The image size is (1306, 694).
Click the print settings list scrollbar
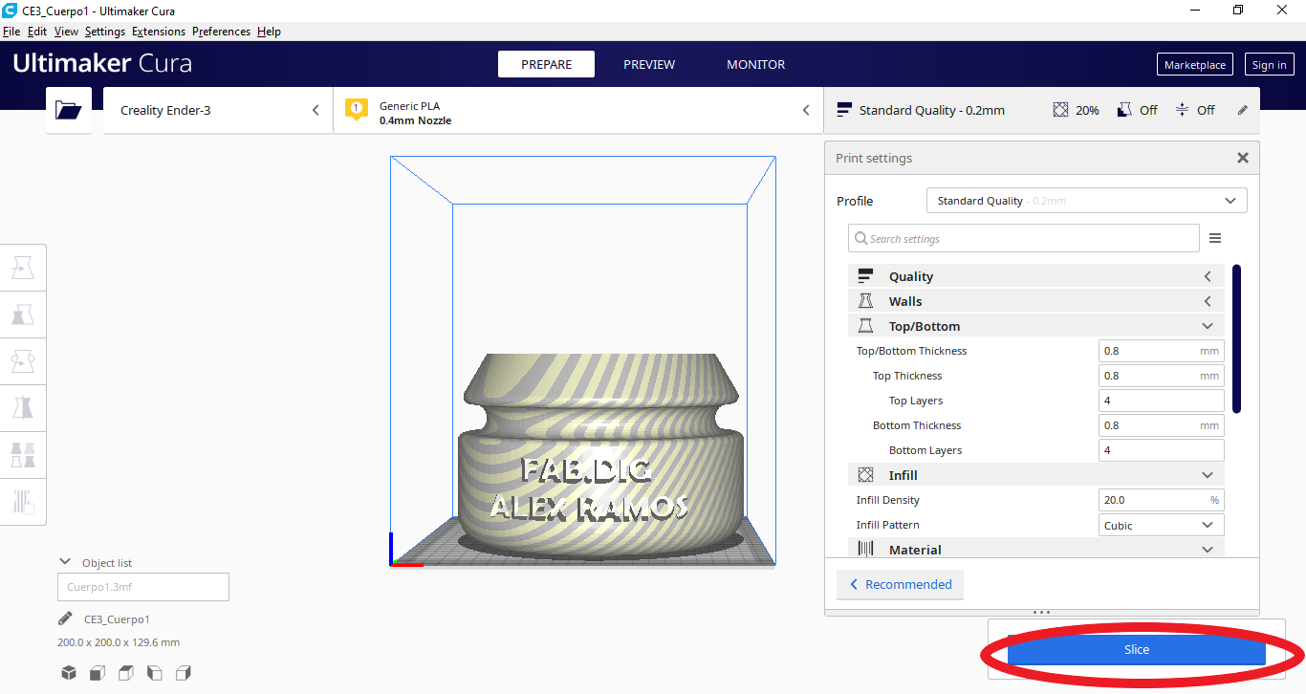coord(1237,338)
